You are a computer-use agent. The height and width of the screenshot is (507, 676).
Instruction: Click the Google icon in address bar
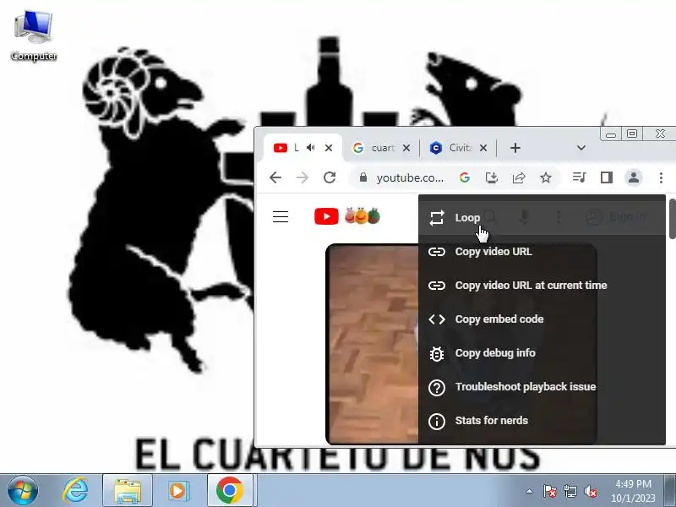pyautogui.click(x=464, y=177)
